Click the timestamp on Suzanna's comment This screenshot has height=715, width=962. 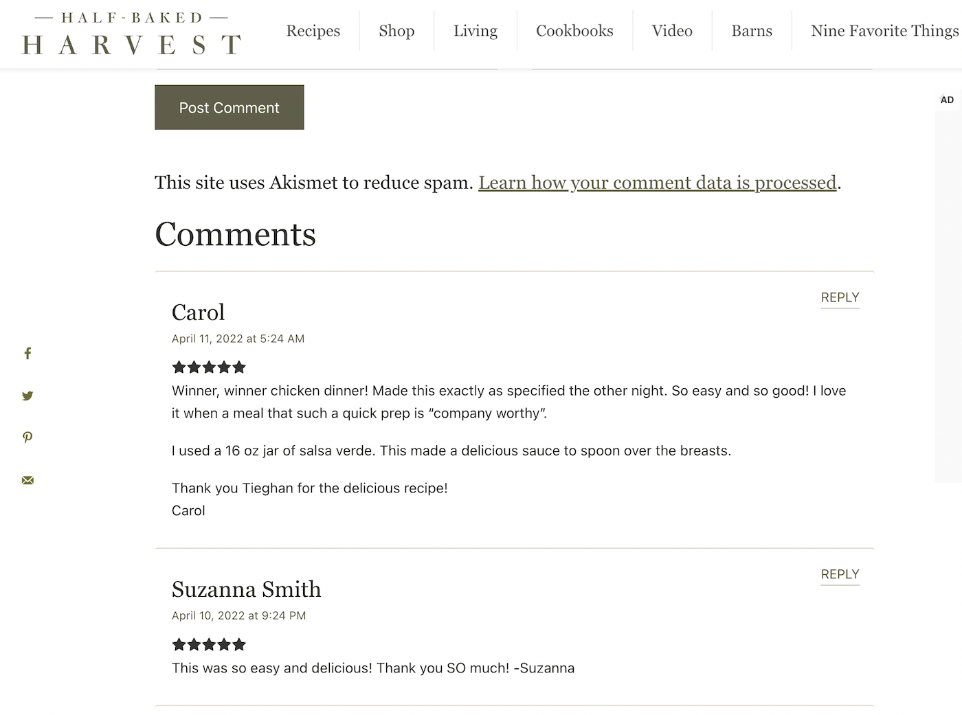[238, 615]
